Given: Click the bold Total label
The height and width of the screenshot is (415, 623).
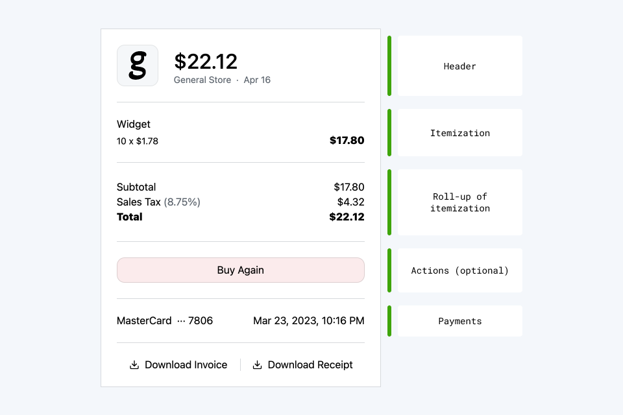Looking at the screenshot, I should (x=130, y=217).
